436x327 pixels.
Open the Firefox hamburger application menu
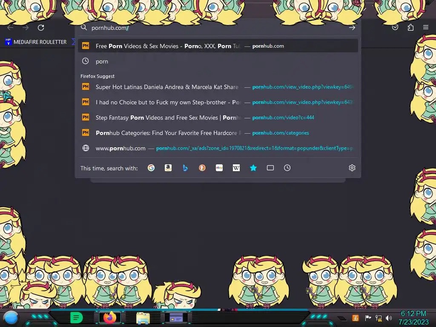tap(426, 27)
